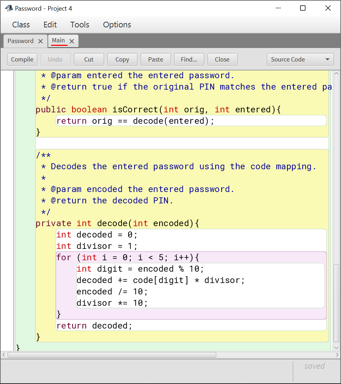The height and width of the screenshot is (384, 341).
Task: Click the '@param entered' comment line
Action: point(138,75)
